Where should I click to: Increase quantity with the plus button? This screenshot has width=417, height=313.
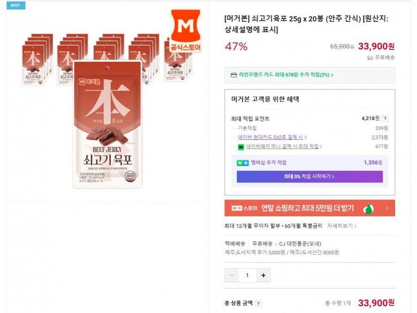click(263, 275)
